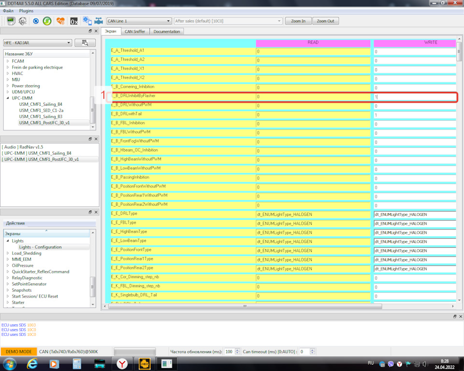
Task: Switch to the CAN Sniffer tab
Action: click(135, 31)
